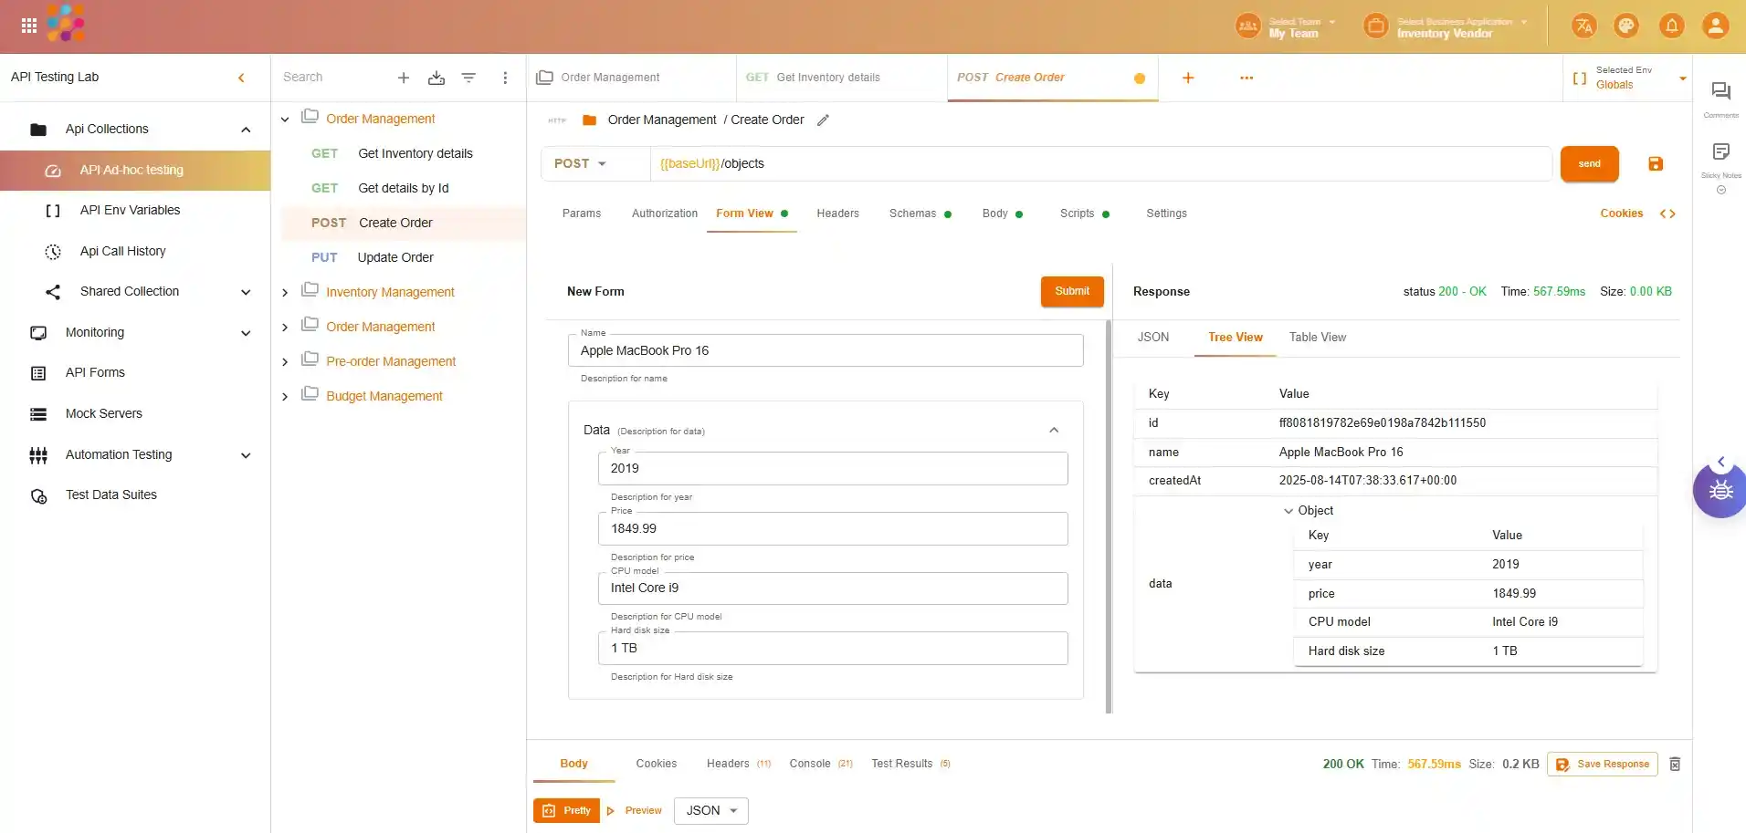Click the orange save request icon
Image resolution: width=1746 pixels, height=833 pixels.
tap(1655, 164)
